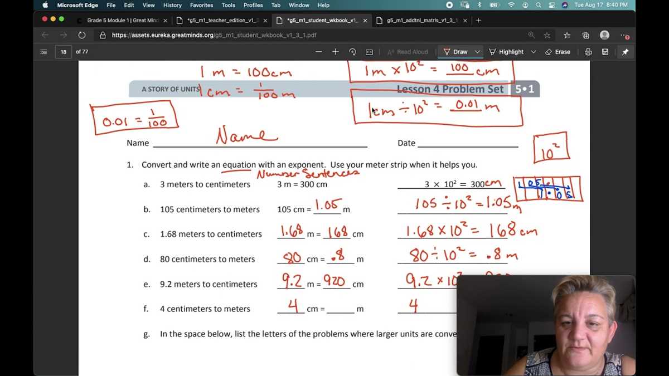Open the Favorites menu
This screenshot has height=376, width=669.
click(201, 5)
